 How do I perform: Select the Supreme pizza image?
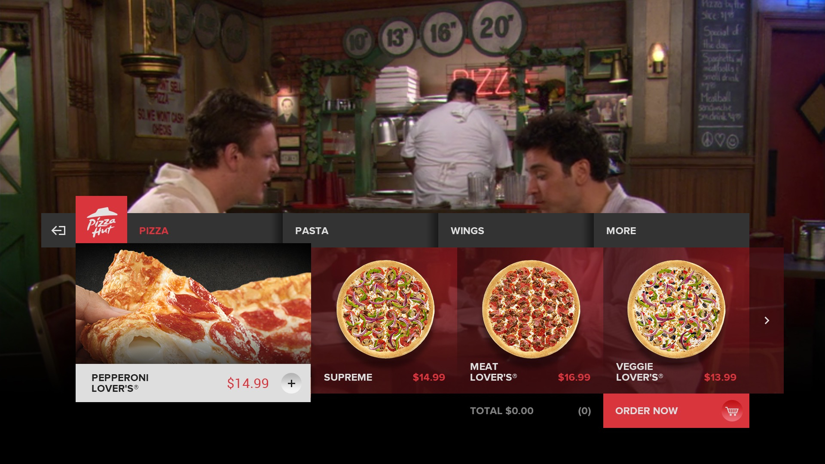[x=385, y=309]
